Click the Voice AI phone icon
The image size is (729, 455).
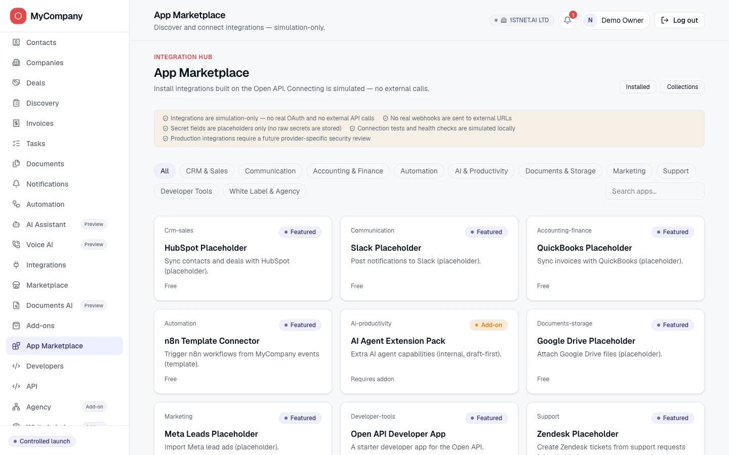tap(16, 245)
